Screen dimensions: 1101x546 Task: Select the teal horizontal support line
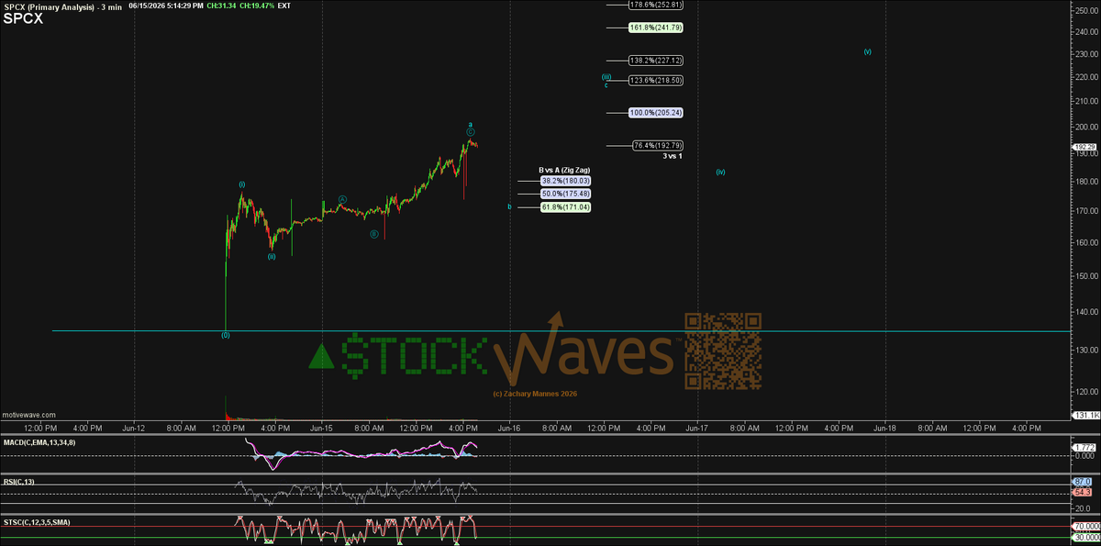pos(560,330)
